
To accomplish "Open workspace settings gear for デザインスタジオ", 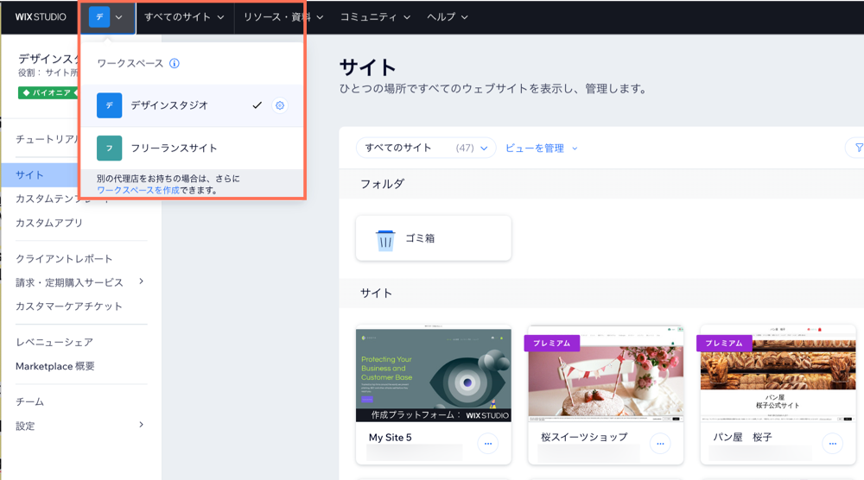I will tap(279, 105).
